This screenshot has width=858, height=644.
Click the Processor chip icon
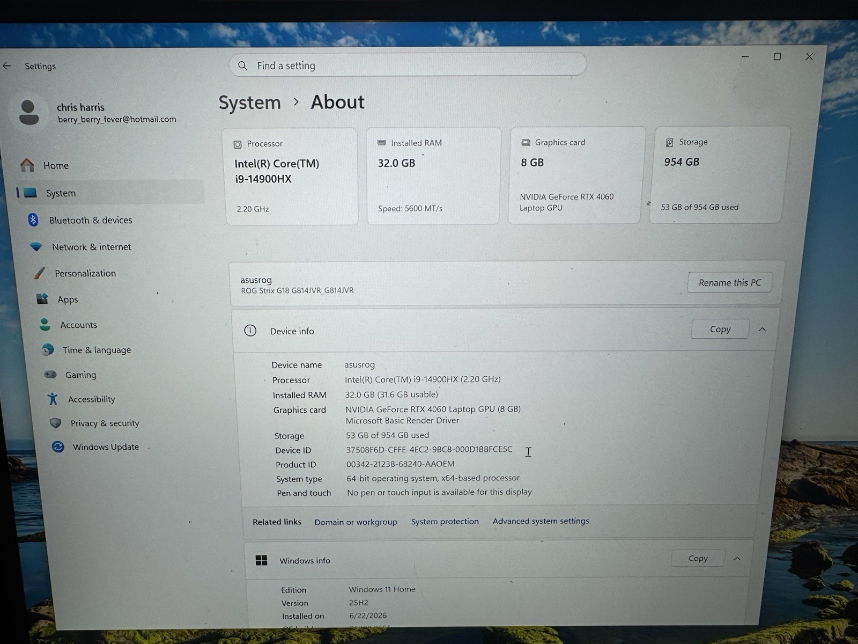[x=238, y=144]
